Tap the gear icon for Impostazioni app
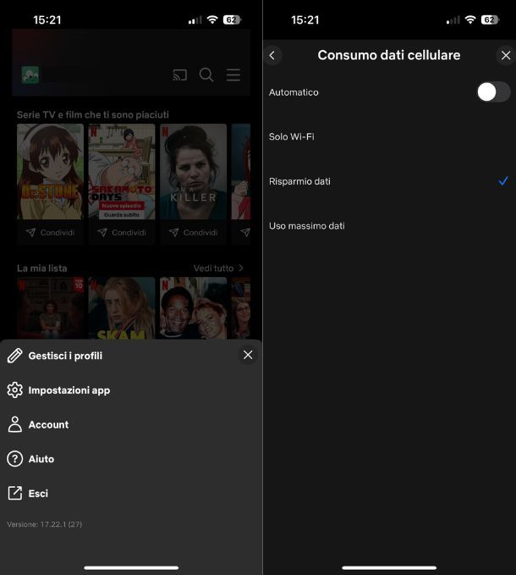 pos(15,390)
